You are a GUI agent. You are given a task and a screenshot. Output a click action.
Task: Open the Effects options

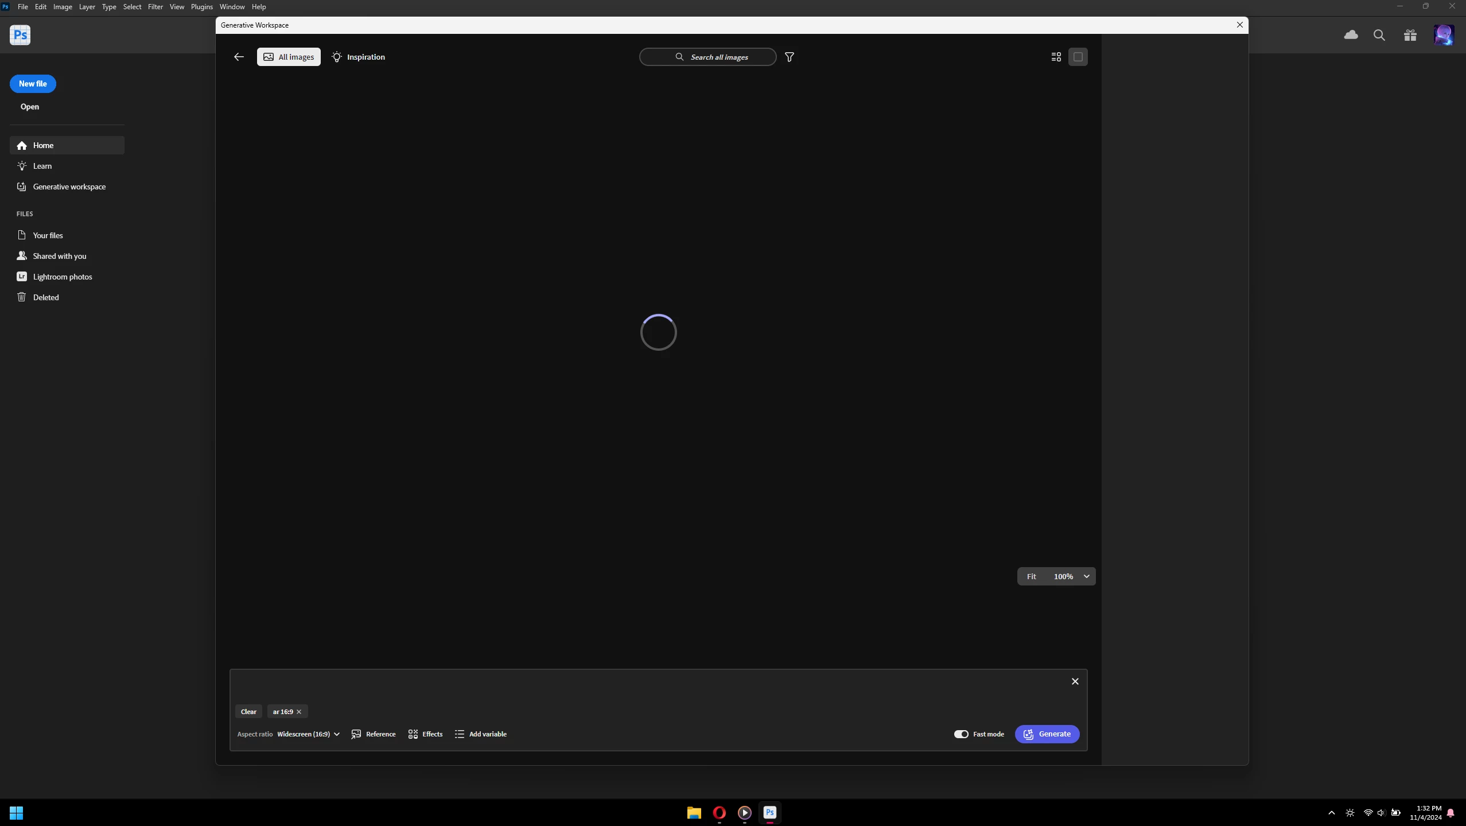[425, 734]
